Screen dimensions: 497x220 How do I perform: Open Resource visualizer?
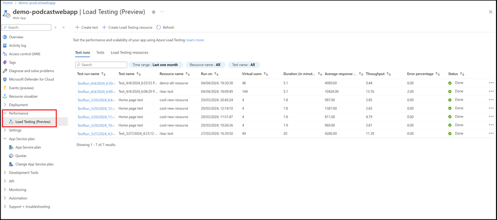(23, 97)
